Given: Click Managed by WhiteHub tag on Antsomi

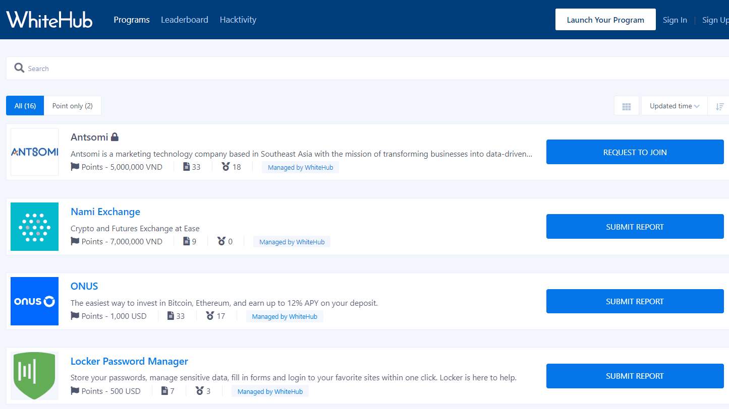Looking at the screenshot, I should [x=300, y=167].
